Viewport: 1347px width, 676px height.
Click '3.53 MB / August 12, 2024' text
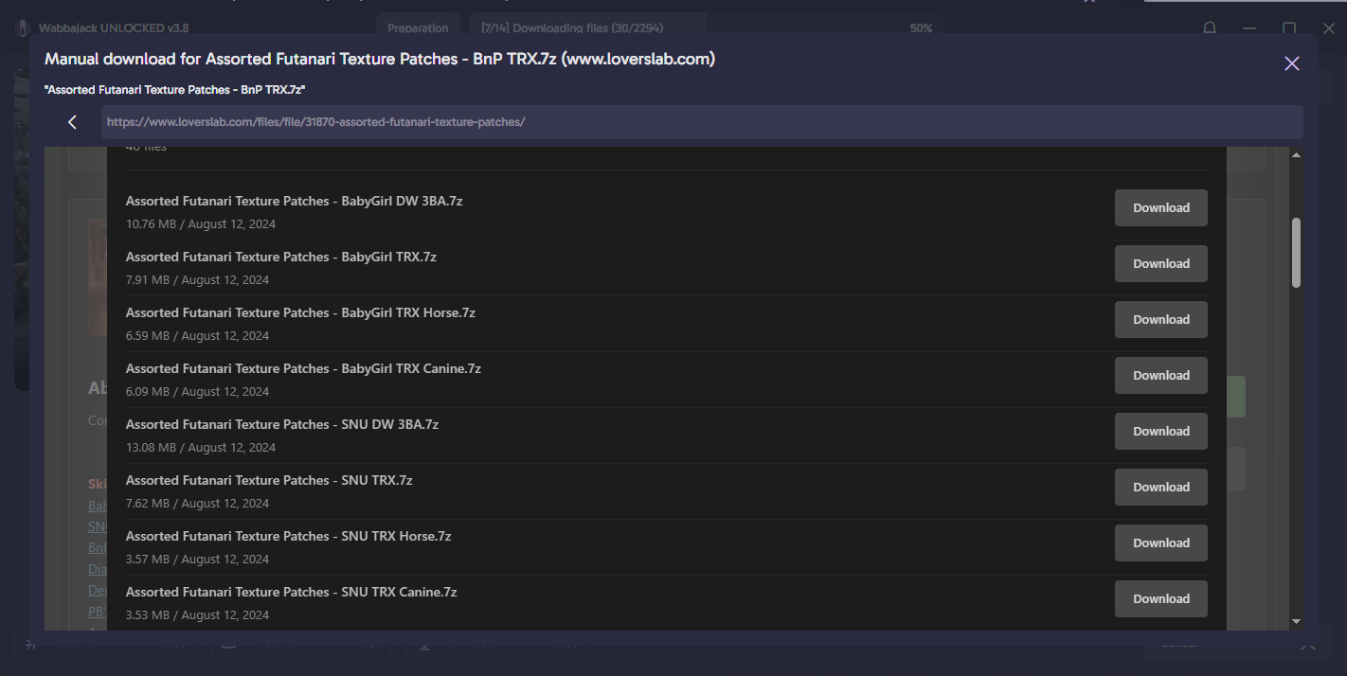coord(197,615)
